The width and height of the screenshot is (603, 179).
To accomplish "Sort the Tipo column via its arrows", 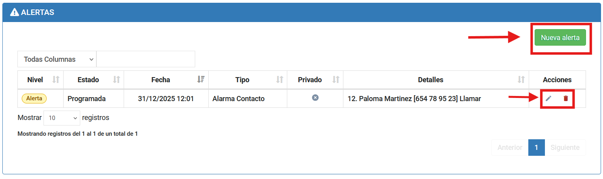I will (280, 80).
